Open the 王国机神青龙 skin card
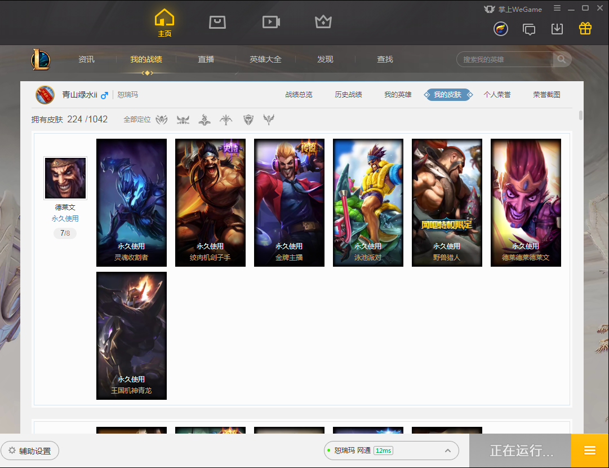This screenshot has height=468, width=609. [x=131, y=335]
